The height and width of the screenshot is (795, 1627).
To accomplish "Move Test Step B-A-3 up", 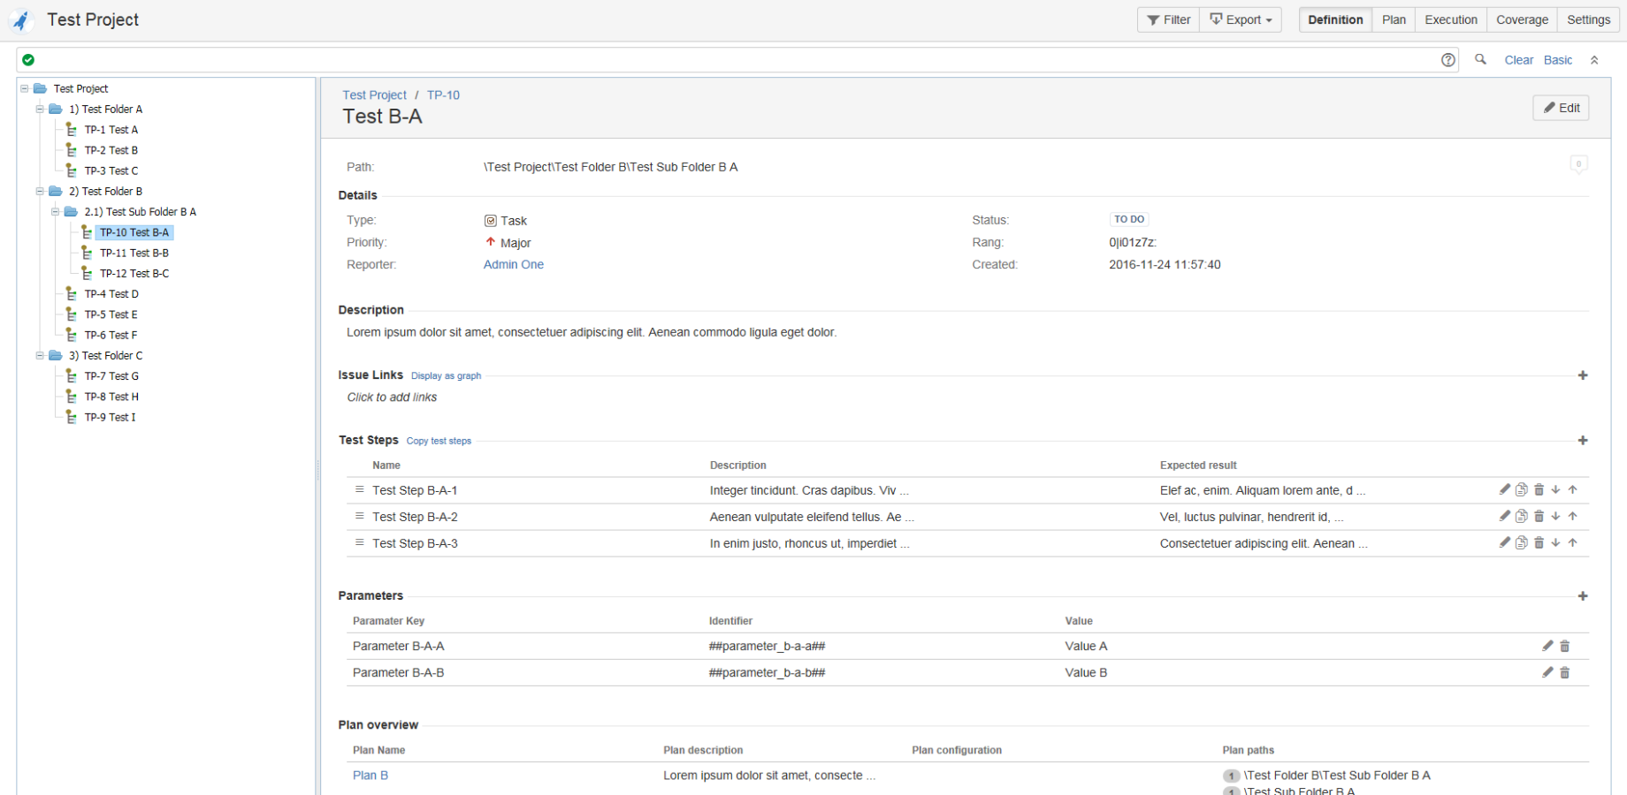I will click(x=1572, y=543).
